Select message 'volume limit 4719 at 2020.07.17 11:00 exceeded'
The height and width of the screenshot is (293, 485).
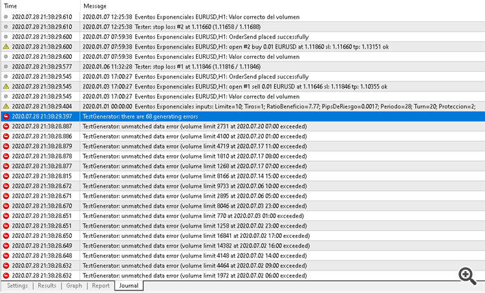[x=195, y=146]
